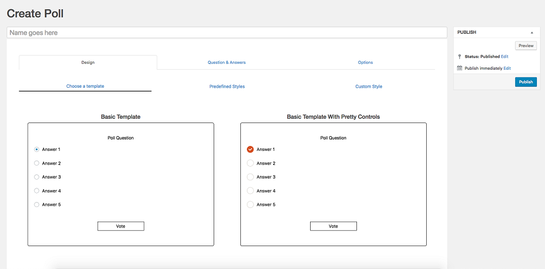This screenshot has width=545, height=269.
Task: Click Poll Question text in Pretty Controls template
Action: click(x=334, y=138)
